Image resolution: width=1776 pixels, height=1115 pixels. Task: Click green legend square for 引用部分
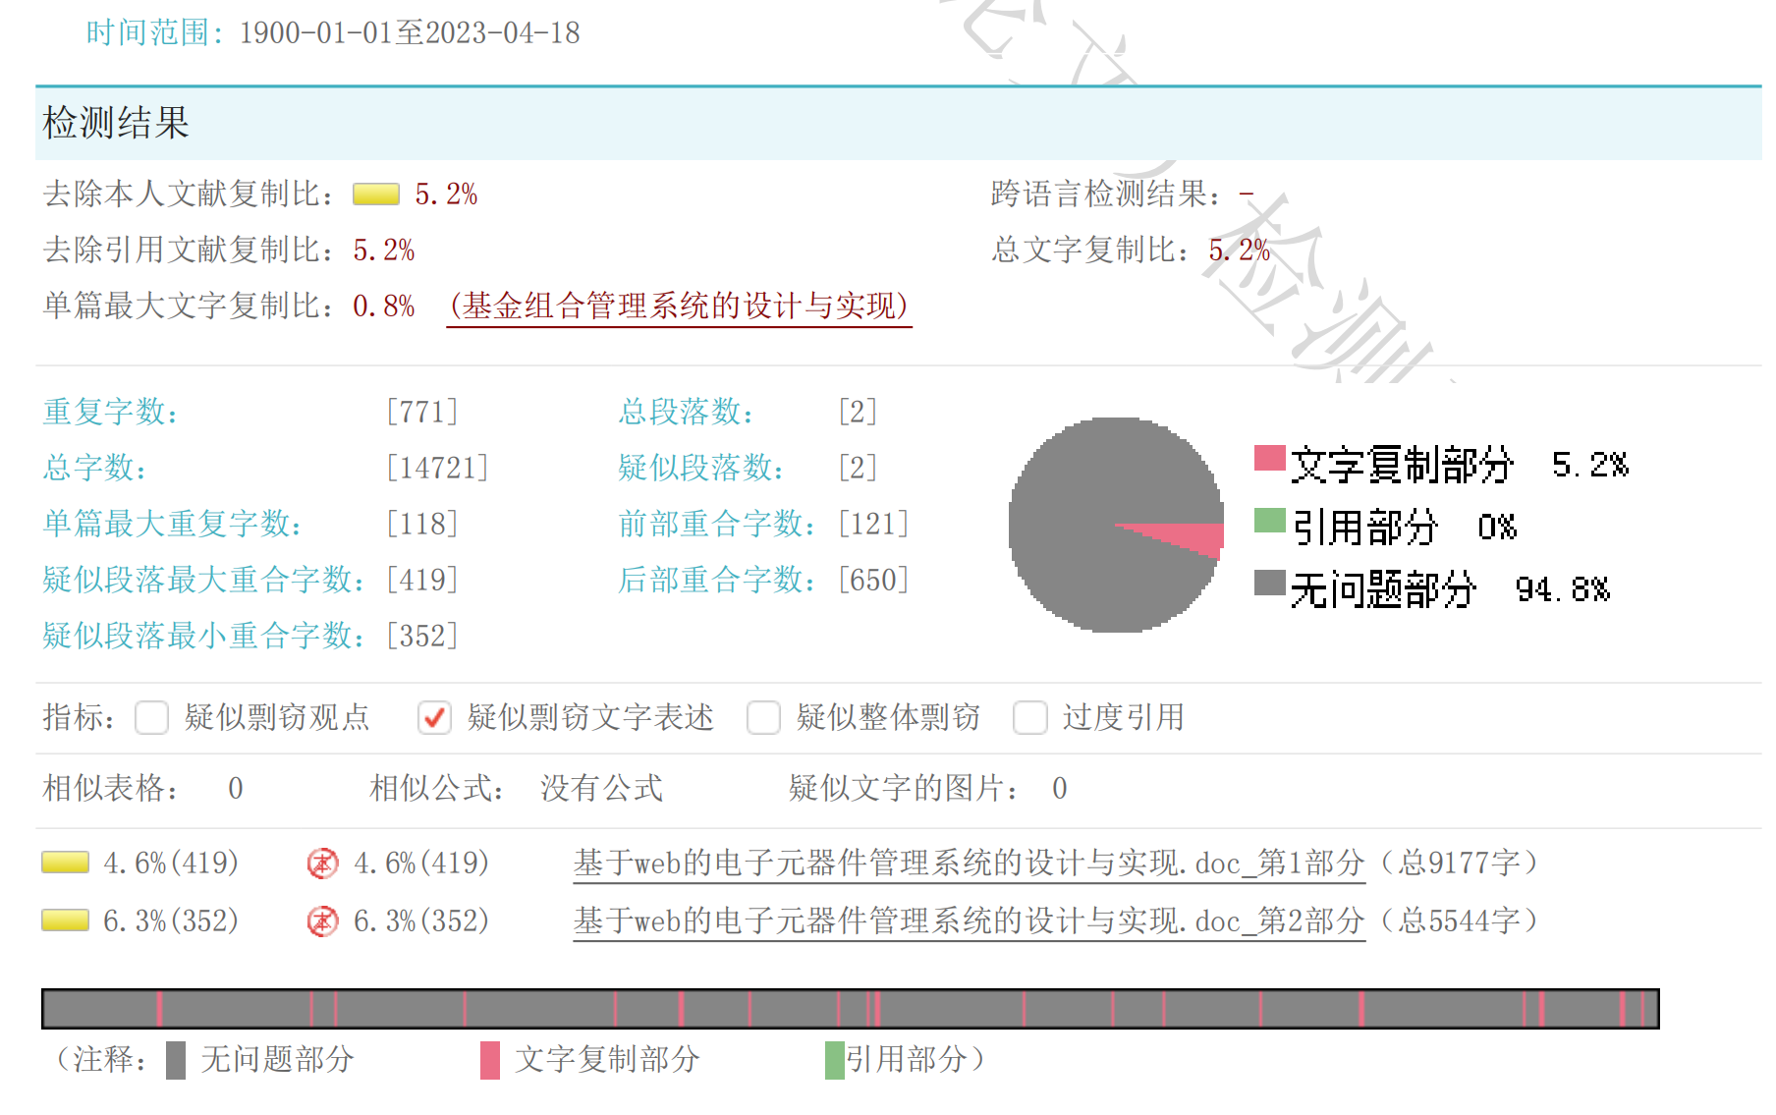1268,521
